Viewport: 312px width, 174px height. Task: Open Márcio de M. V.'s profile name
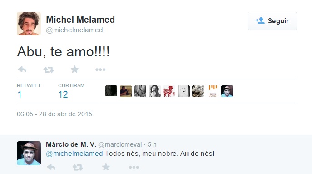point(71,144)
